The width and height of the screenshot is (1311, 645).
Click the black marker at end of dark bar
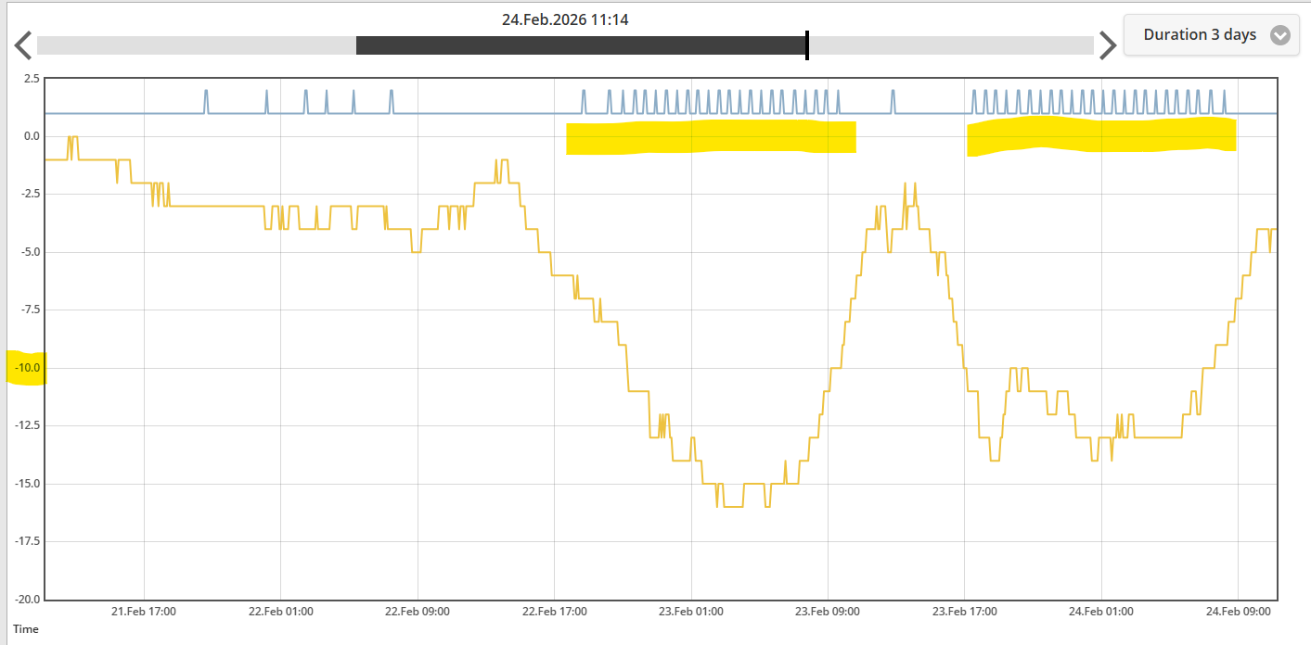[x=807, y=45]
